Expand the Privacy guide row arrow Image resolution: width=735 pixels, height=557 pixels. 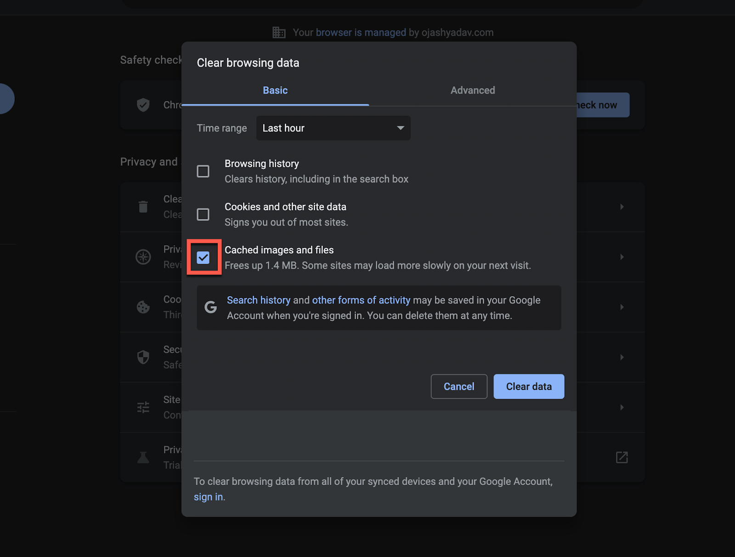(622, 257)
